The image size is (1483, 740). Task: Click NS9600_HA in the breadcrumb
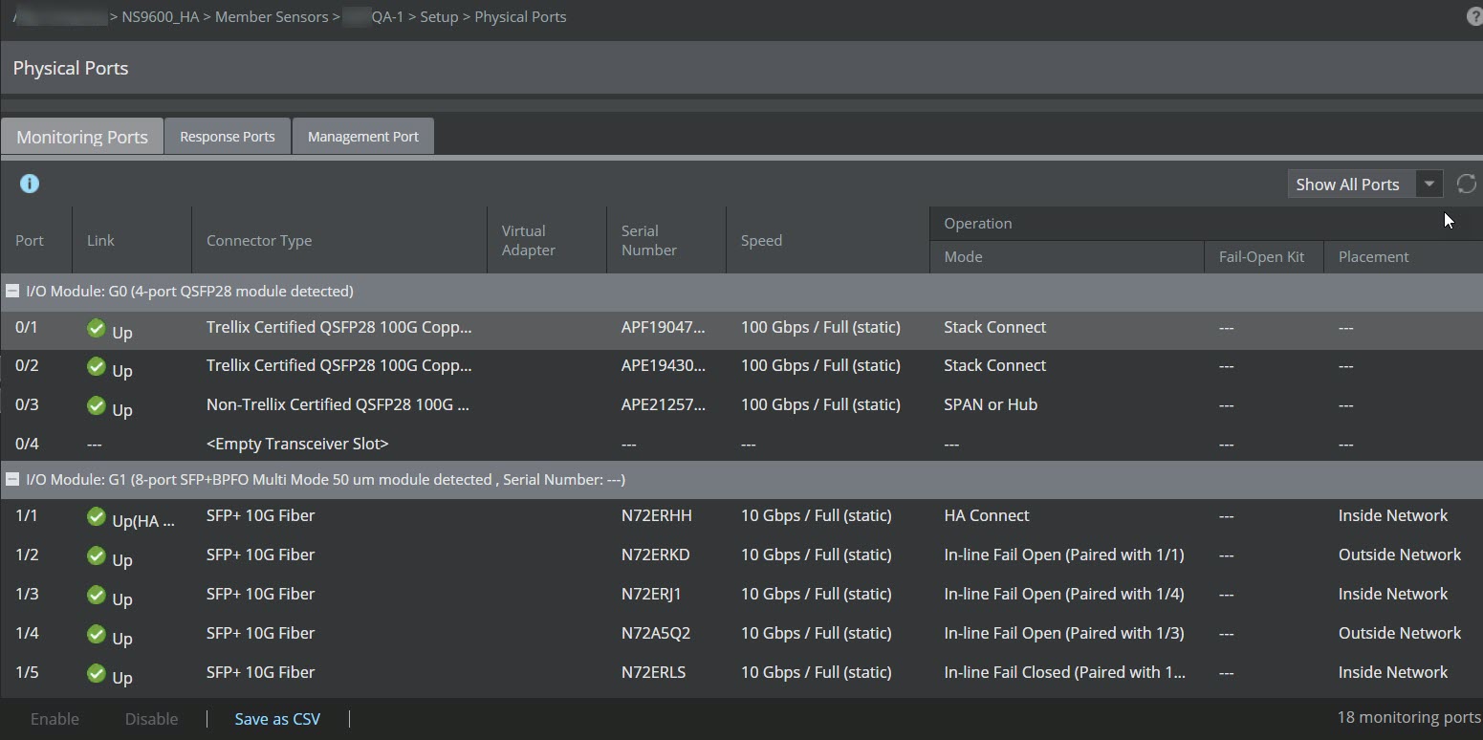pyautogui.click(x=161, y=17)
